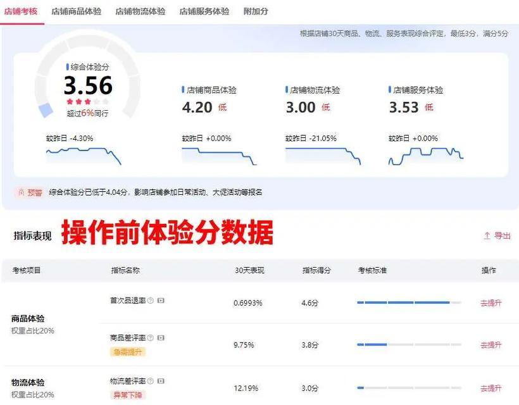Click the star rating under 3.56

[x=88, y=101]
